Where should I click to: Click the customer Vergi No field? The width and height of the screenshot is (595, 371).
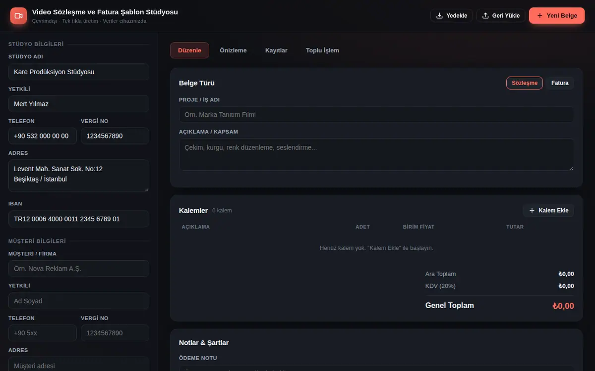(x=115, y=333)
